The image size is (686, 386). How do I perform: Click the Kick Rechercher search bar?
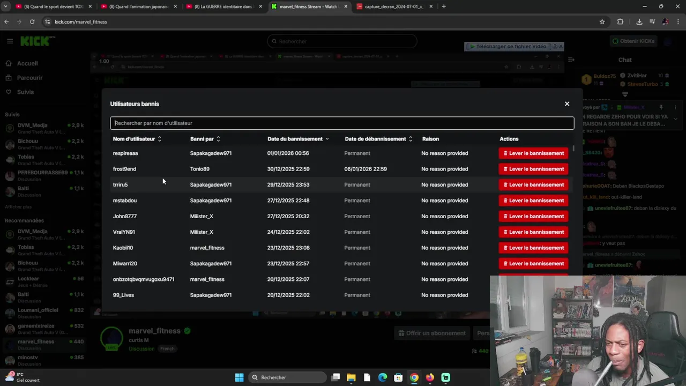pos(342,41)
